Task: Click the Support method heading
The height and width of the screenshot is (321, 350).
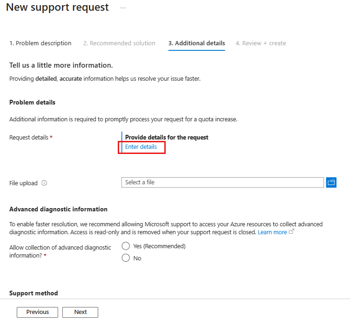Action: point(34,293)
